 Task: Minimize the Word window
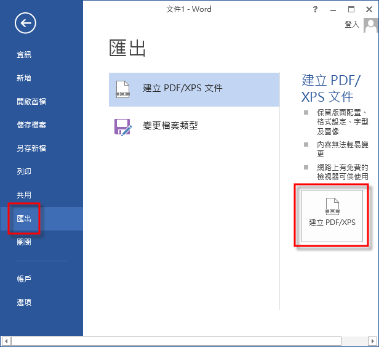[333, 9]
